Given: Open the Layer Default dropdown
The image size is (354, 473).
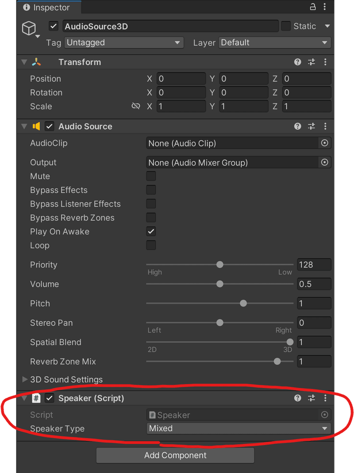Looking at the screenshot, I should click(x=275, y=42).
